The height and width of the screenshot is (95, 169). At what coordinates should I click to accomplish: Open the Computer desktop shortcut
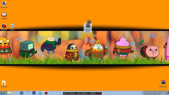(x=4, y=5)
